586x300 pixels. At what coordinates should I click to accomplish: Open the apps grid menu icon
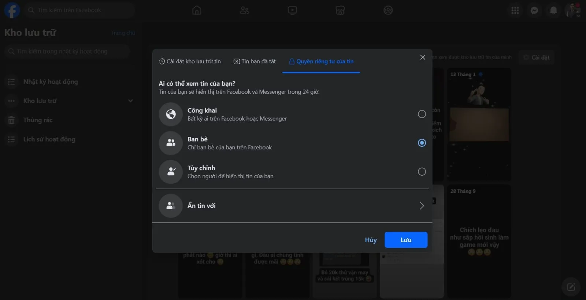click(515, 11)
